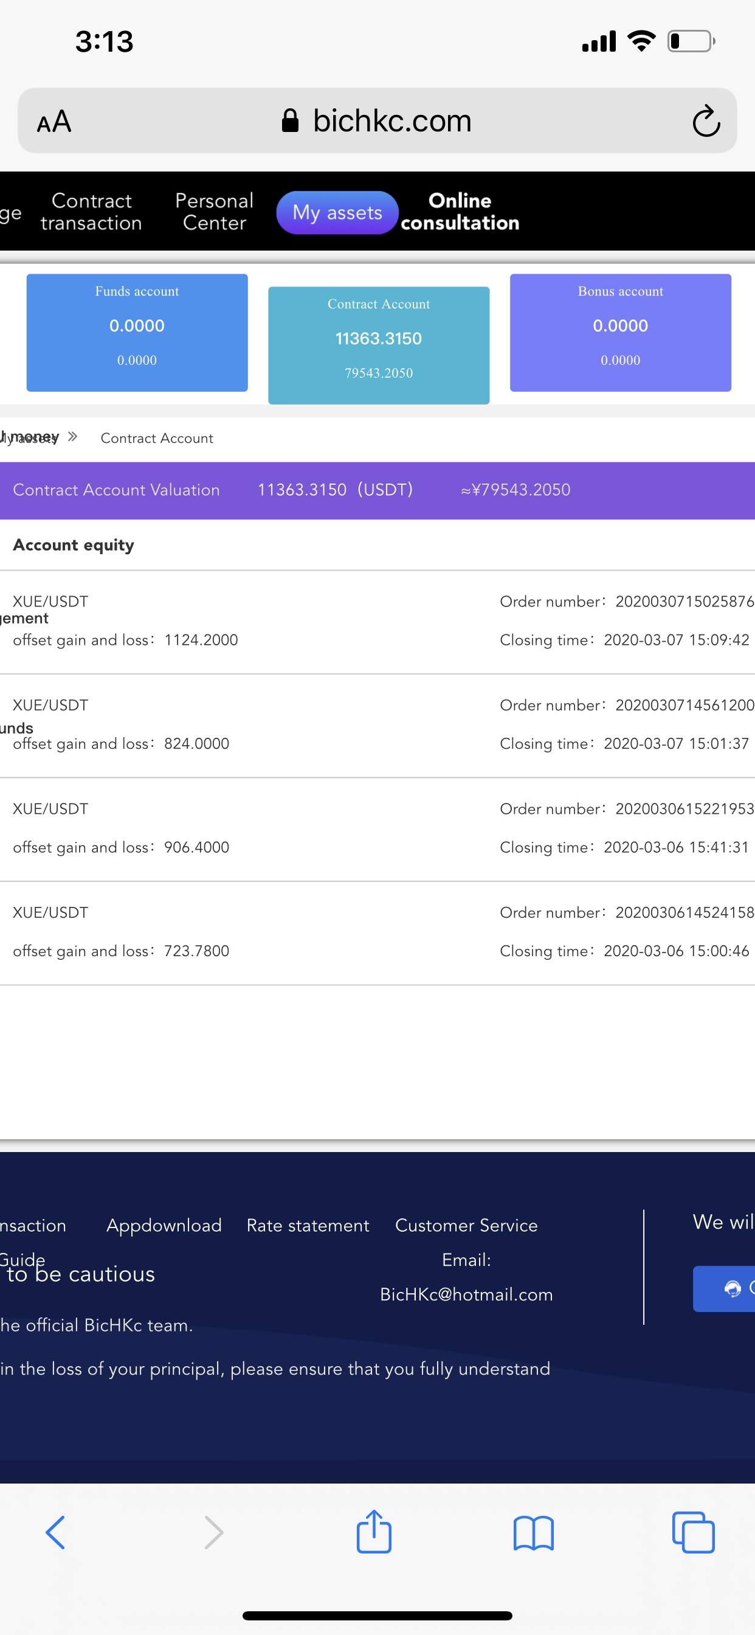
Task: Select the My assets tab
Action: click(x=337, y=213)
